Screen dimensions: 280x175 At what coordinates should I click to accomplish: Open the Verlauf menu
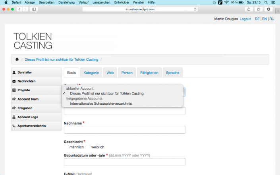coord(83,2)
